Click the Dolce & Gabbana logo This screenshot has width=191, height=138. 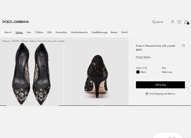pos(16,22)
